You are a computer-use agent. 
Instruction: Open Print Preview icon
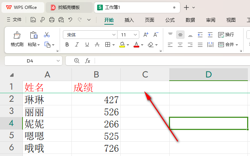pos(61,20)
